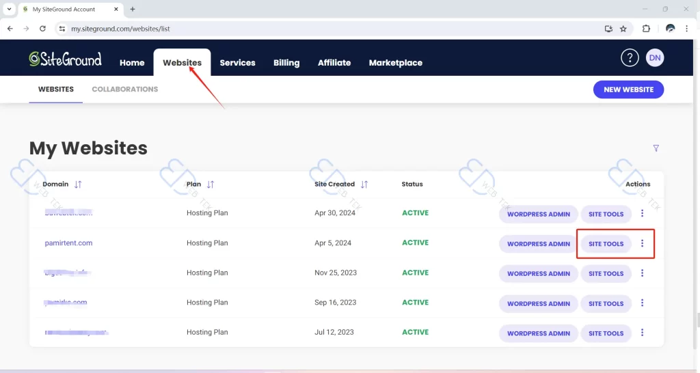Open the DN account avatar menu
The height and width of the screenshot is (373, 700).
point(654,57)
